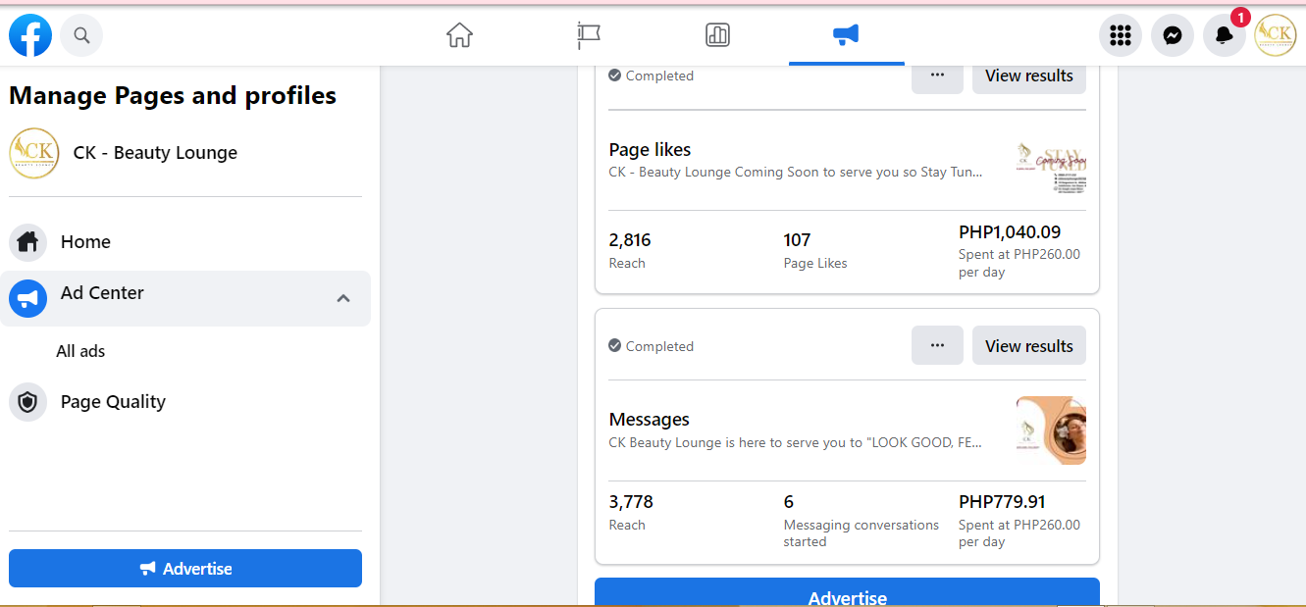Click the Manage Pages and profiles heading
This screenshot has width=1306, height=607.
(x=173, y=95)
